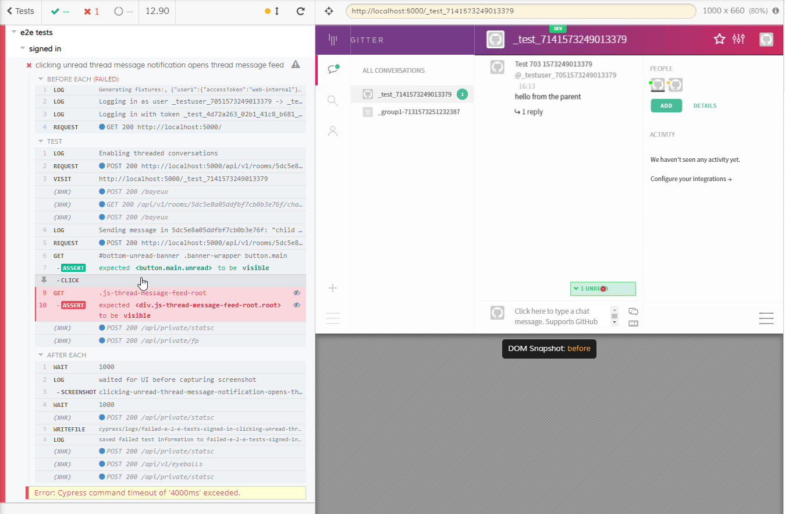Click the test URL address field
785x514 pixels.
520,11
